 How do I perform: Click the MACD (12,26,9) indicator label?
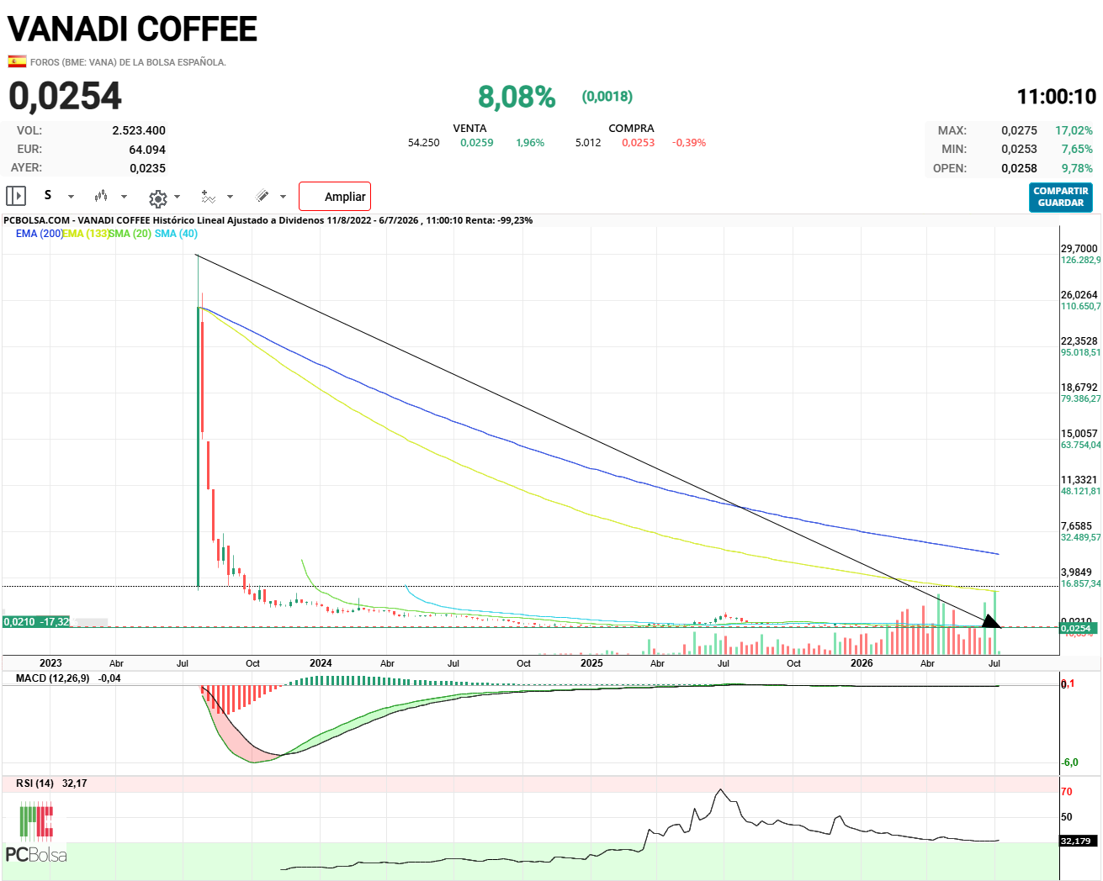point(52,678)
